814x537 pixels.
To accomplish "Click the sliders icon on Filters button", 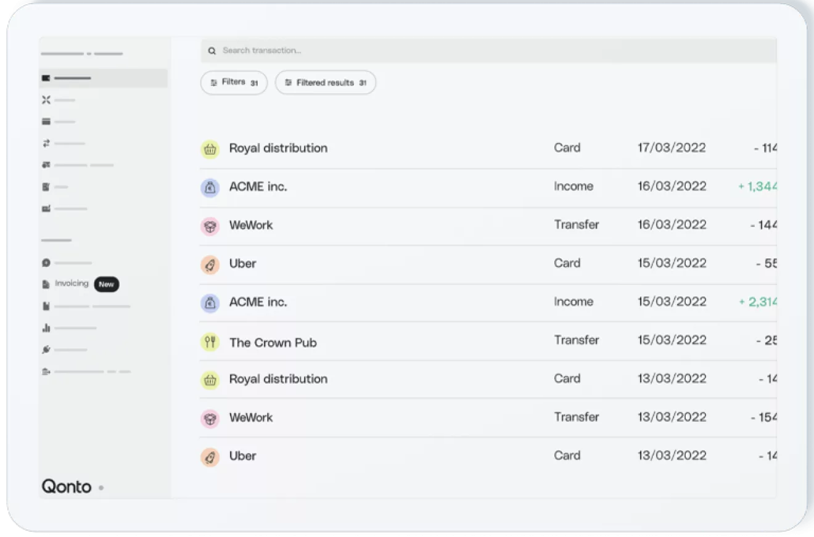I will 214,82.
